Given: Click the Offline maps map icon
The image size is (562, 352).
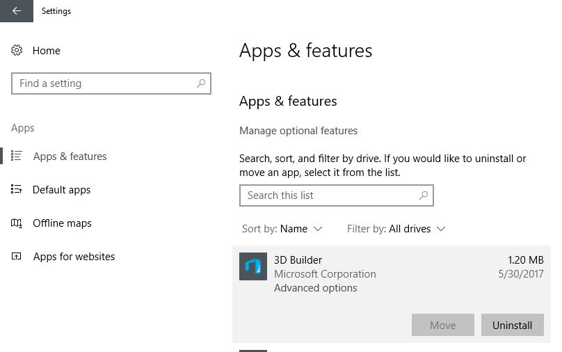Looking at the screenshot, I should [17, 223].
